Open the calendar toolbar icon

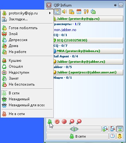point(79,12)
